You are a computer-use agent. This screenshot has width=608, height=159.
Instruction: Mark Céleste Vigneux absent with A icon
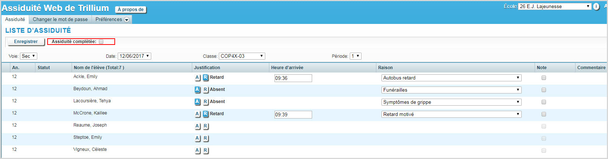[197, 151]
